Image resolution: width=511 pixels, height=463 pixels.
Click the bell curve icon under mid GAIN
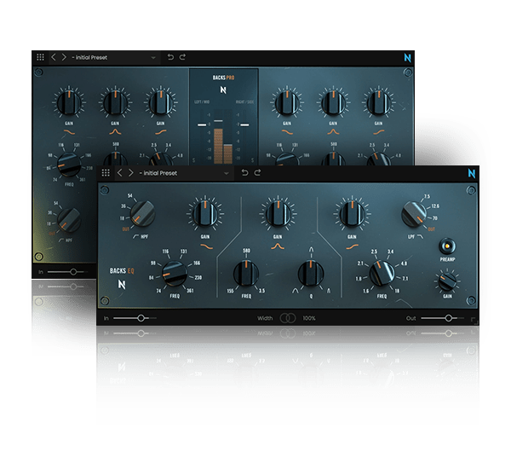point(278,246)
